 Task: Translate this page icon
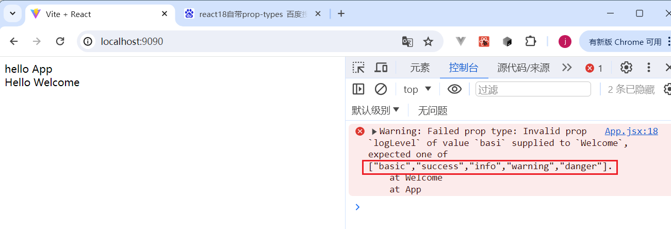click(407, 41)
